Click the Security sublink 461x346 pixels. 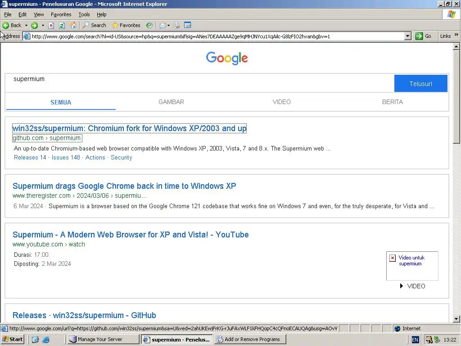click(x=122, y=157)
